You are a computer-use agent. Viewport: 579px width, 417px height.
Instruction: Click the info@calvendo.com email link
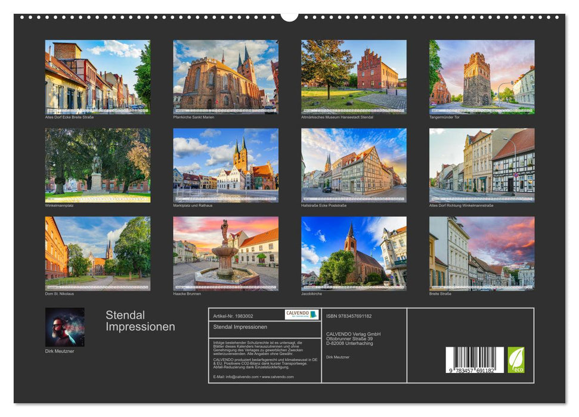click(x=241, y=376)
